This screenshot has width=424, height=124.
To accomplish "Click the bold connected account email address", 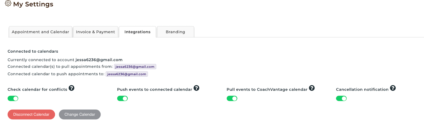I will [99, 60].
